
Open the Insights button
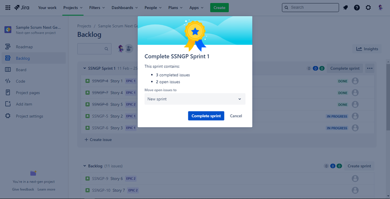(x=367, y=49)
